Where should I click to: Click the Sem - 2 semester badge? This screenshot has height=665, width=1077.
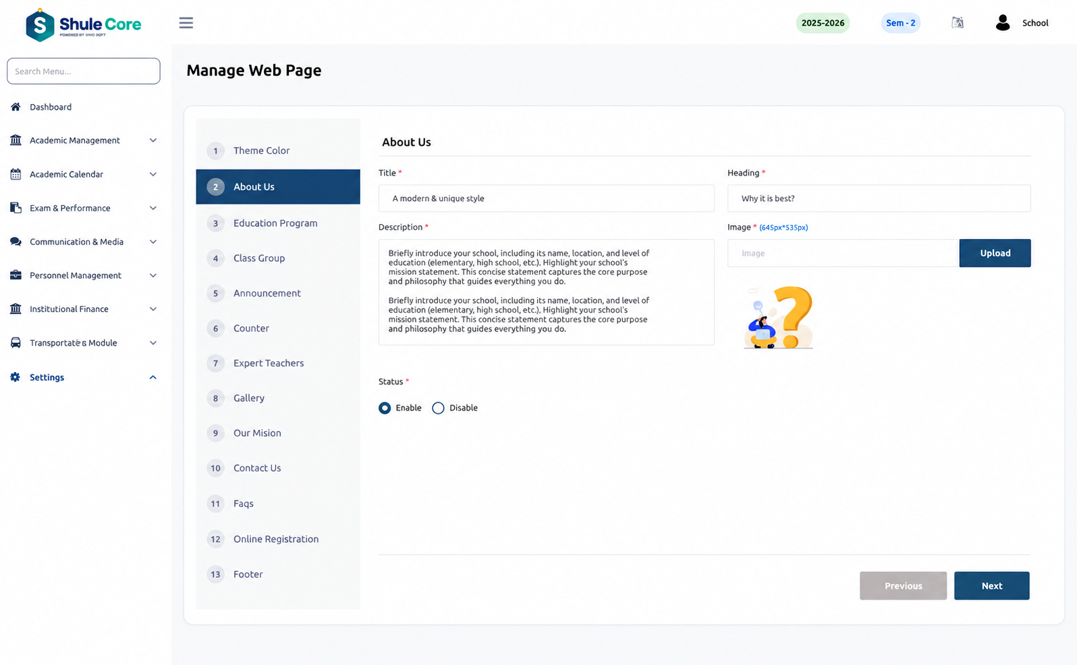[900, 23]
